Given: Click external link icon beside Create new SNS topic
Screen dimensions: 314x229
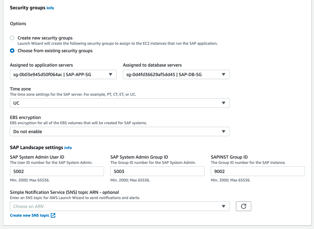Looking at the screenshot, I should coord(53,215).
